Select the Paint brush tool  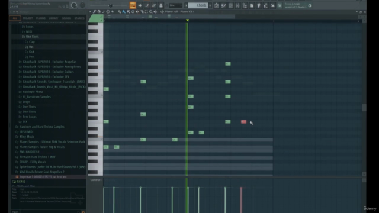[x=124, y=12]
